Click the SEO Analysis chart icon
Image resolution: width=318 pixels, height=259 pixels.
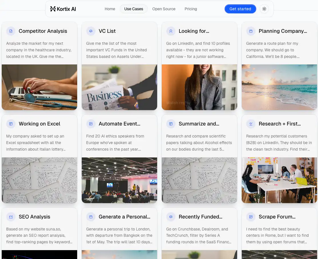(x=11, y=217)
